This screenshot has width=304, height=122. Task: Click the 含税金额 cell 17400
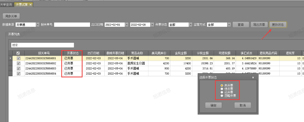pos(181,63)
